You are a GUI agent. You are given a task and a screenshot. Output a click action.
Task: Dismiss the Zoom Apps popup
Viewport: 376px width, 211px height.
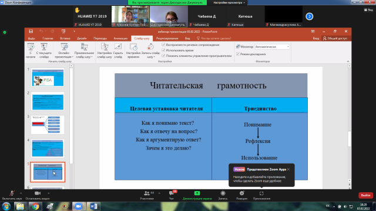coord(288,169)
